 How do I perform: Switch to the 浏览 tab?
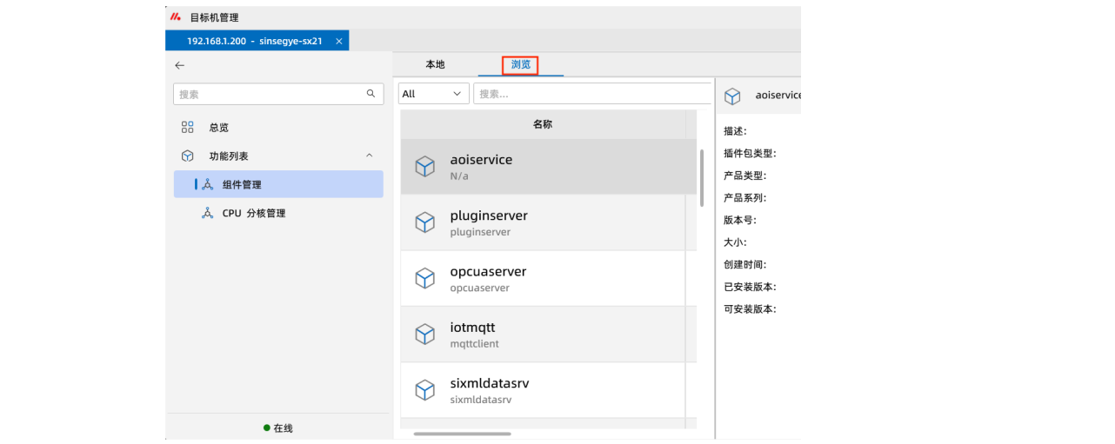pos(521,65)
